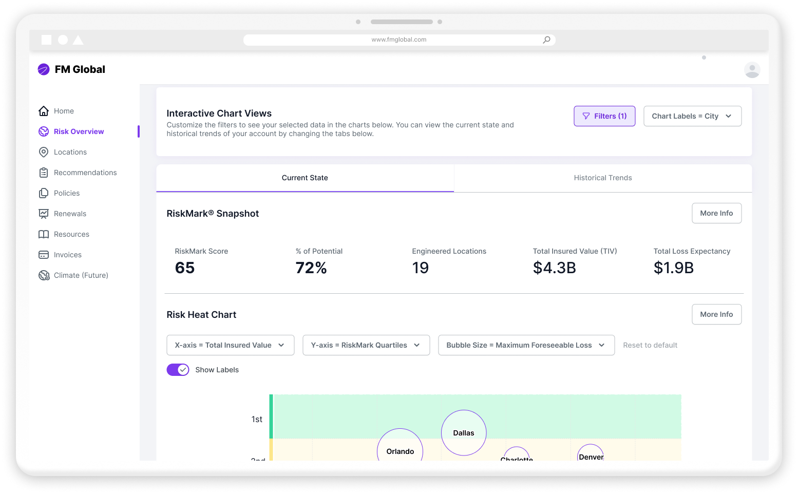The height and width of the screenshot is (494, 798).
Task: Click the Renewals chart icon
Action: tap(44, 214)
